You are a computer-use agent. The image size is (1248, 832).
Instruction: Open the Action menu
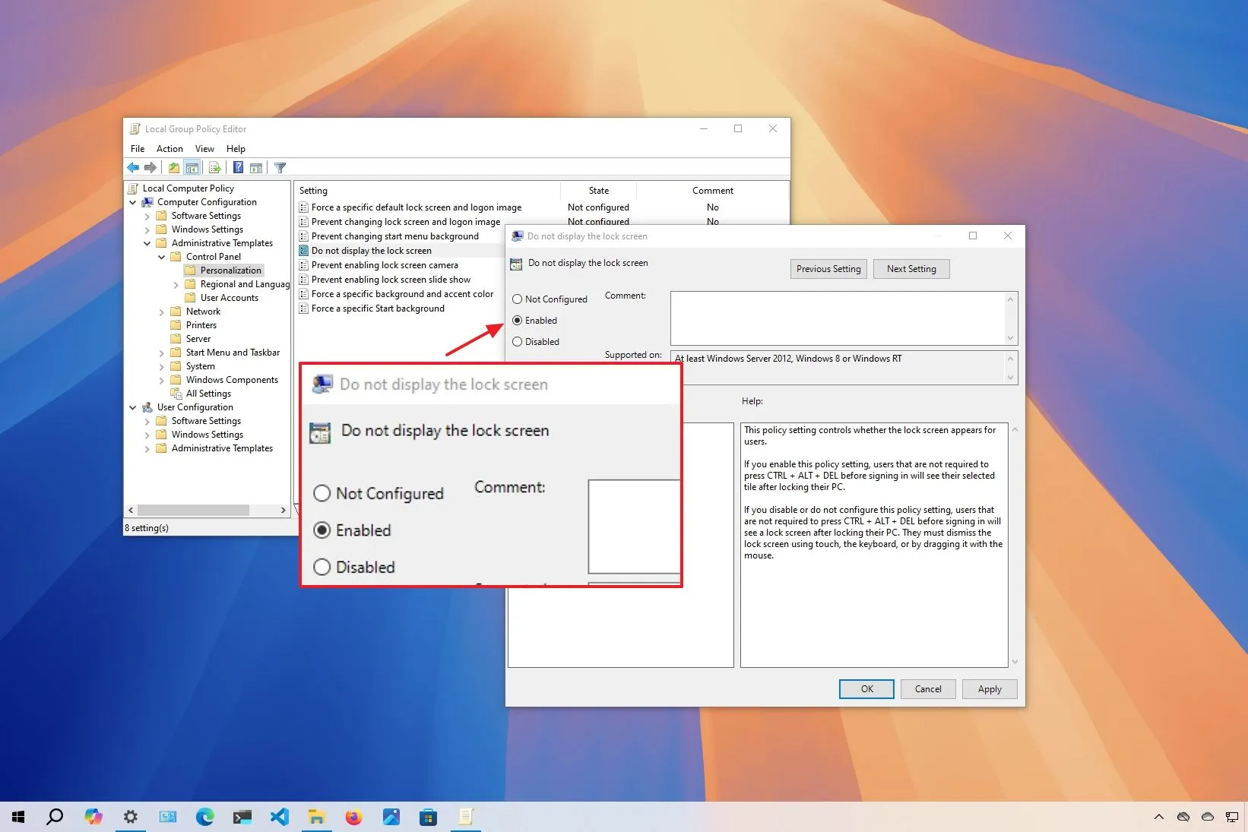tap(169, 148)
